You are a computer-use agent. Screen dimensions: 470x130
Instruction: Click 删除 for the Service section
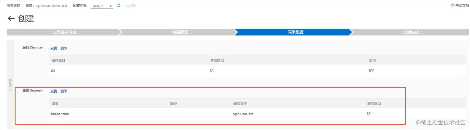pyautogui.click(x=64, y=48)
